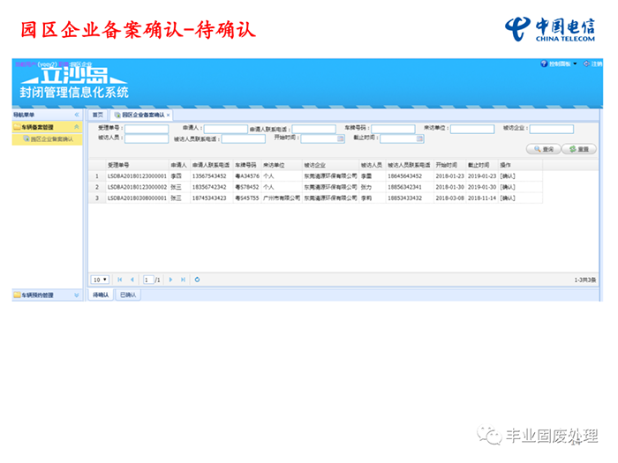
Task: Refresh the grid with reload icon
Action: (x=198, y=280)
